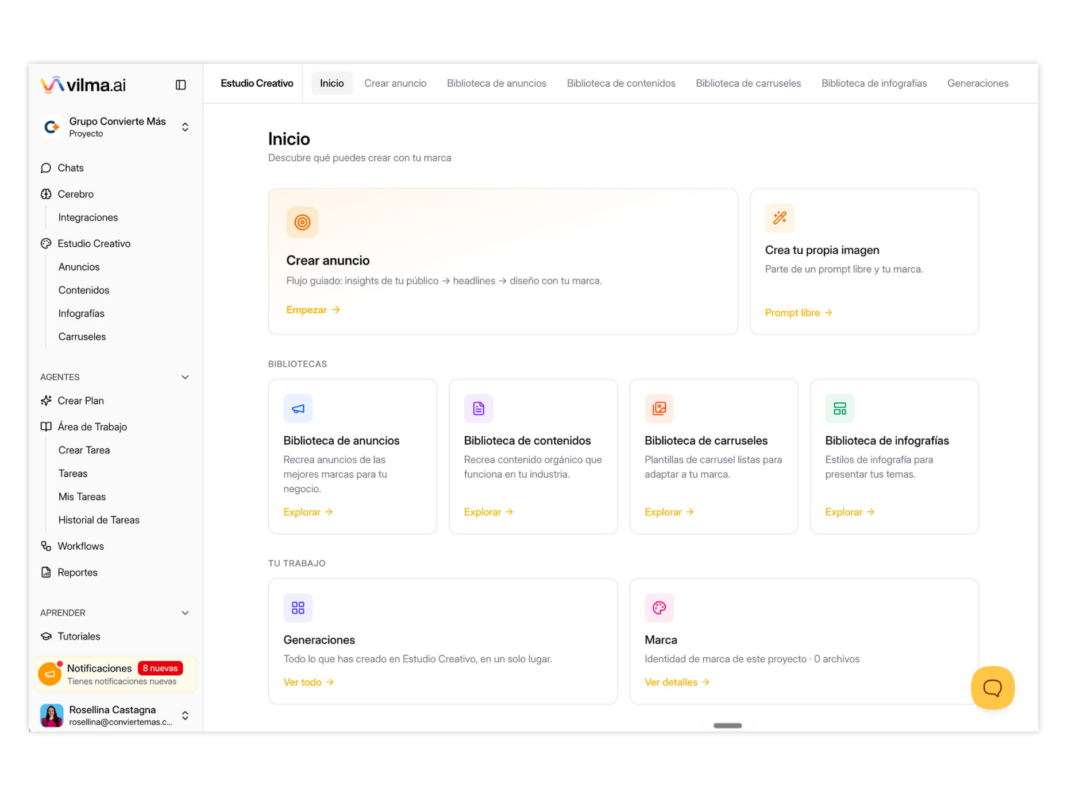Click the Estudio Creativo header title
Screen dimensions: 1068x796
click(257, 83)
